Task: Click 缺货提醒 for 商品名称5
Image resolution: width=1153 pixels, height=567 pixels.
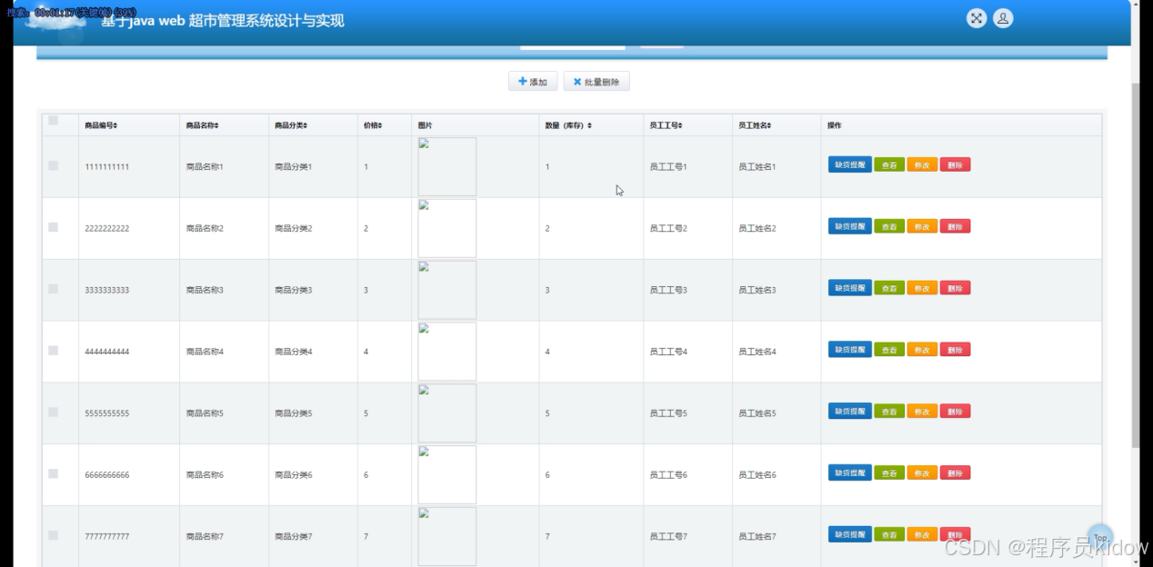Action: 850,411
